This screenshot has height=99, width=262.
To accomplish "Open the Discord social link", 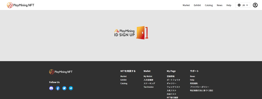I will pos(51,88).
